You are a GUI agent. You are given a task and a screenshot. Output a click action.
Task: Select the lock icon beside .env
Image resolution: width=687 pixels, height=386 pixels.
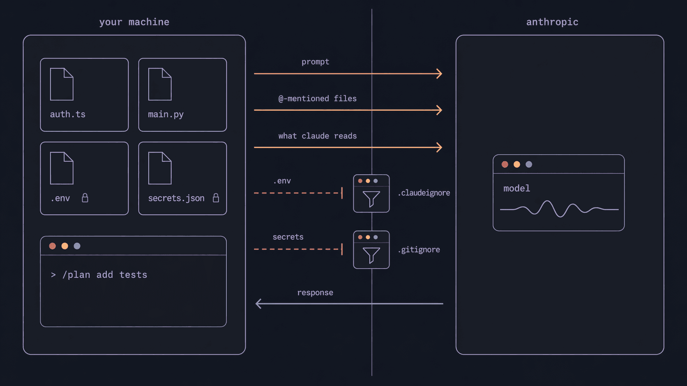click(85, 198)
